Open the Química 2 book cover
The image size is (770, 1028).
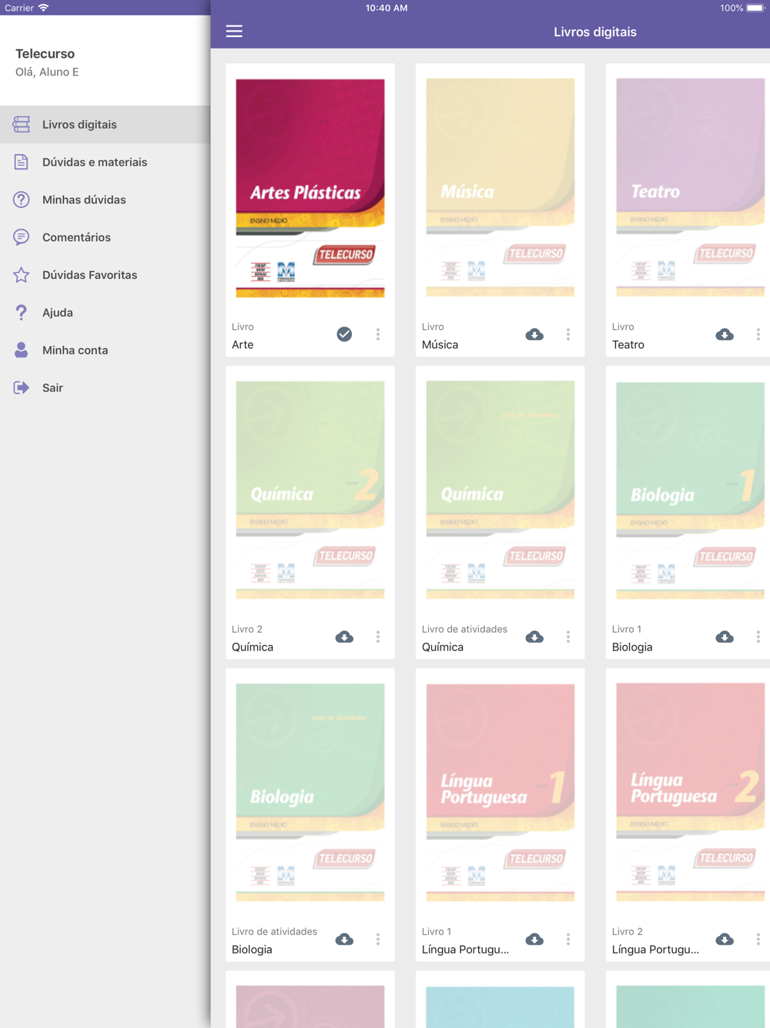pos(310,490)
